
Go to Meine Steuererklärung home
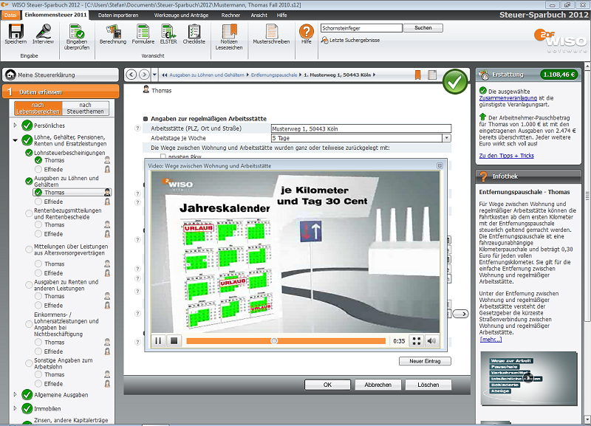click(61, 75)
